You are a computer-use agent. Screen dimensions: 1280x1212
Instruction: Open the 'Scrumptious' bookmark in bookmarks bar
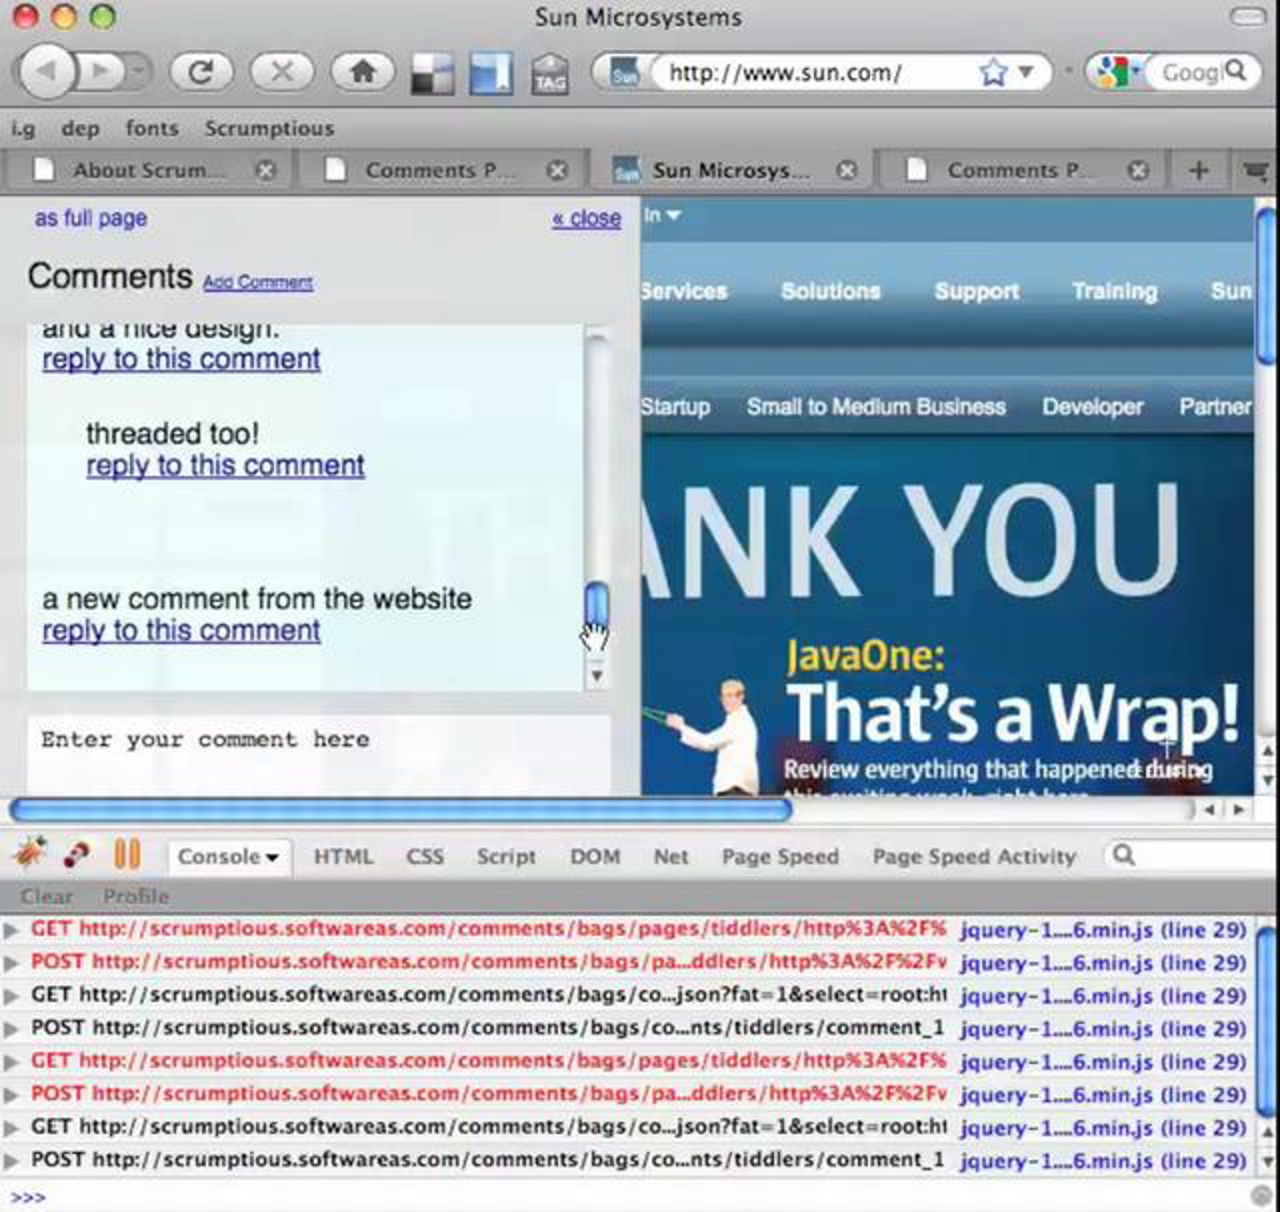[x=269, y=129]
